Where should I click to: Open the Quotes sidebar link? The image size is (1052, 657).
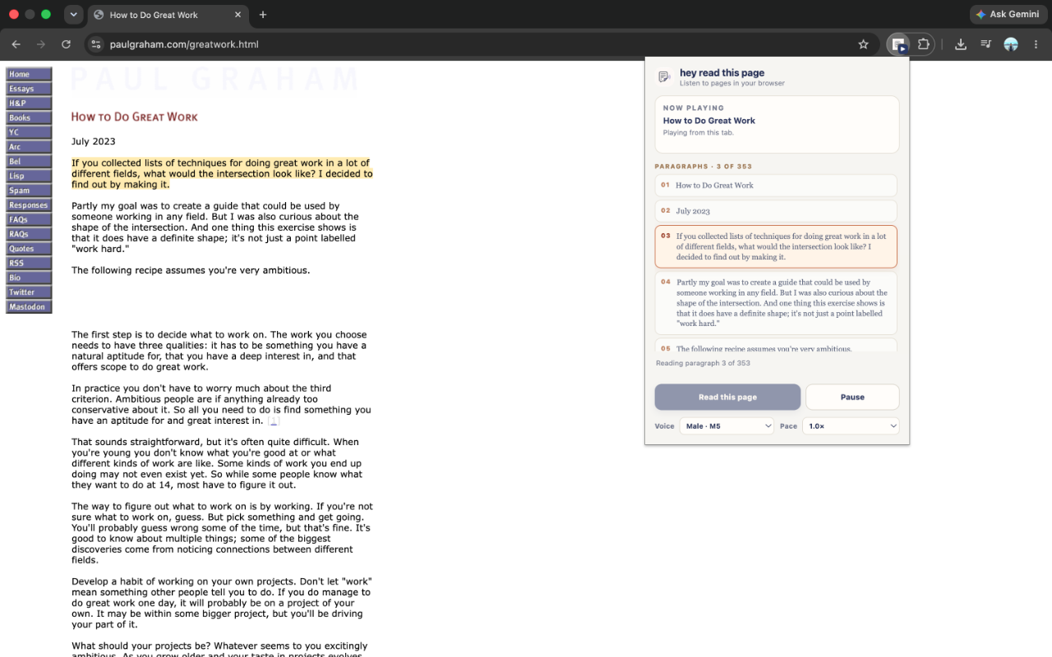[29, 249]
